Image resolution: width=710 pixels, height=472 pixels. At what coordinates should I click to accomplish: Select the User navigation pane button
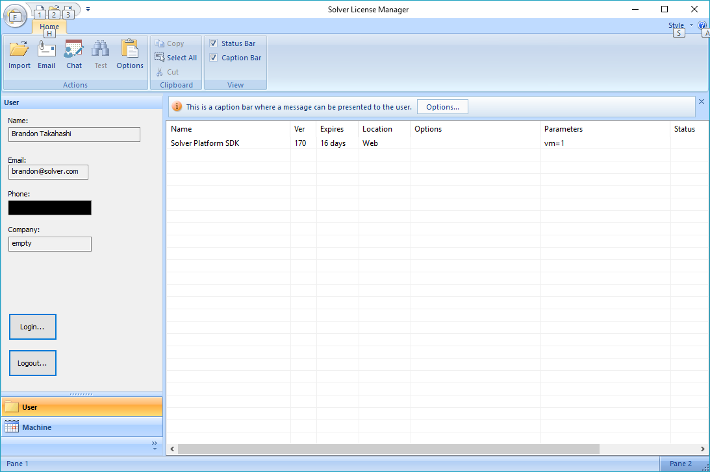pyautogui.click(x=82, y=407)
